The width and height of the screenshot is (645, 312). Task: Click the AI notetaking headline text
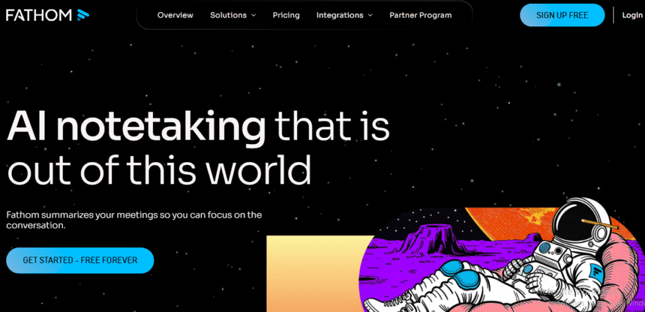[136, 125]
